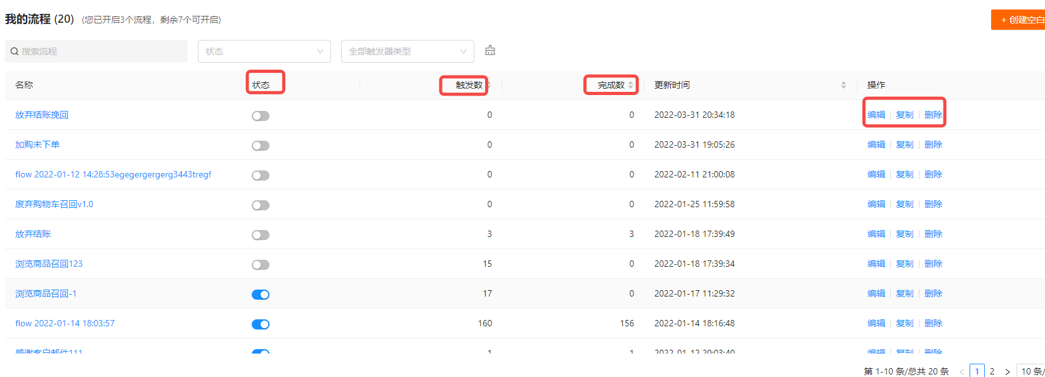Go to next page arrow
Screen dimensions: 1045x377
point(1007,371)
